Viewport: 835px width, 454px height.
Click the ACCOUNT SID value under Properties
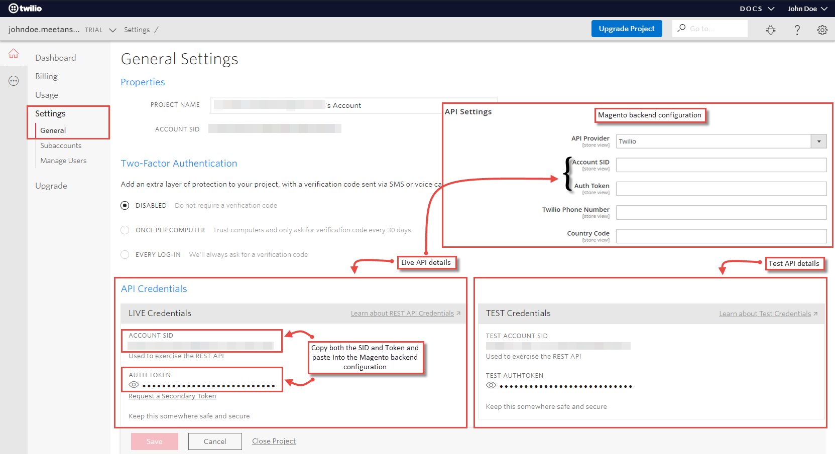(x=275, y=129)
